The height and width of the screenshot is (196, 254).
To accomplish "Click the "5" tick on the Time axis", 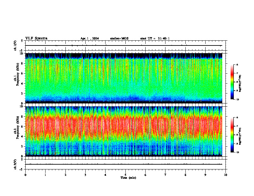I will point(125,175).
